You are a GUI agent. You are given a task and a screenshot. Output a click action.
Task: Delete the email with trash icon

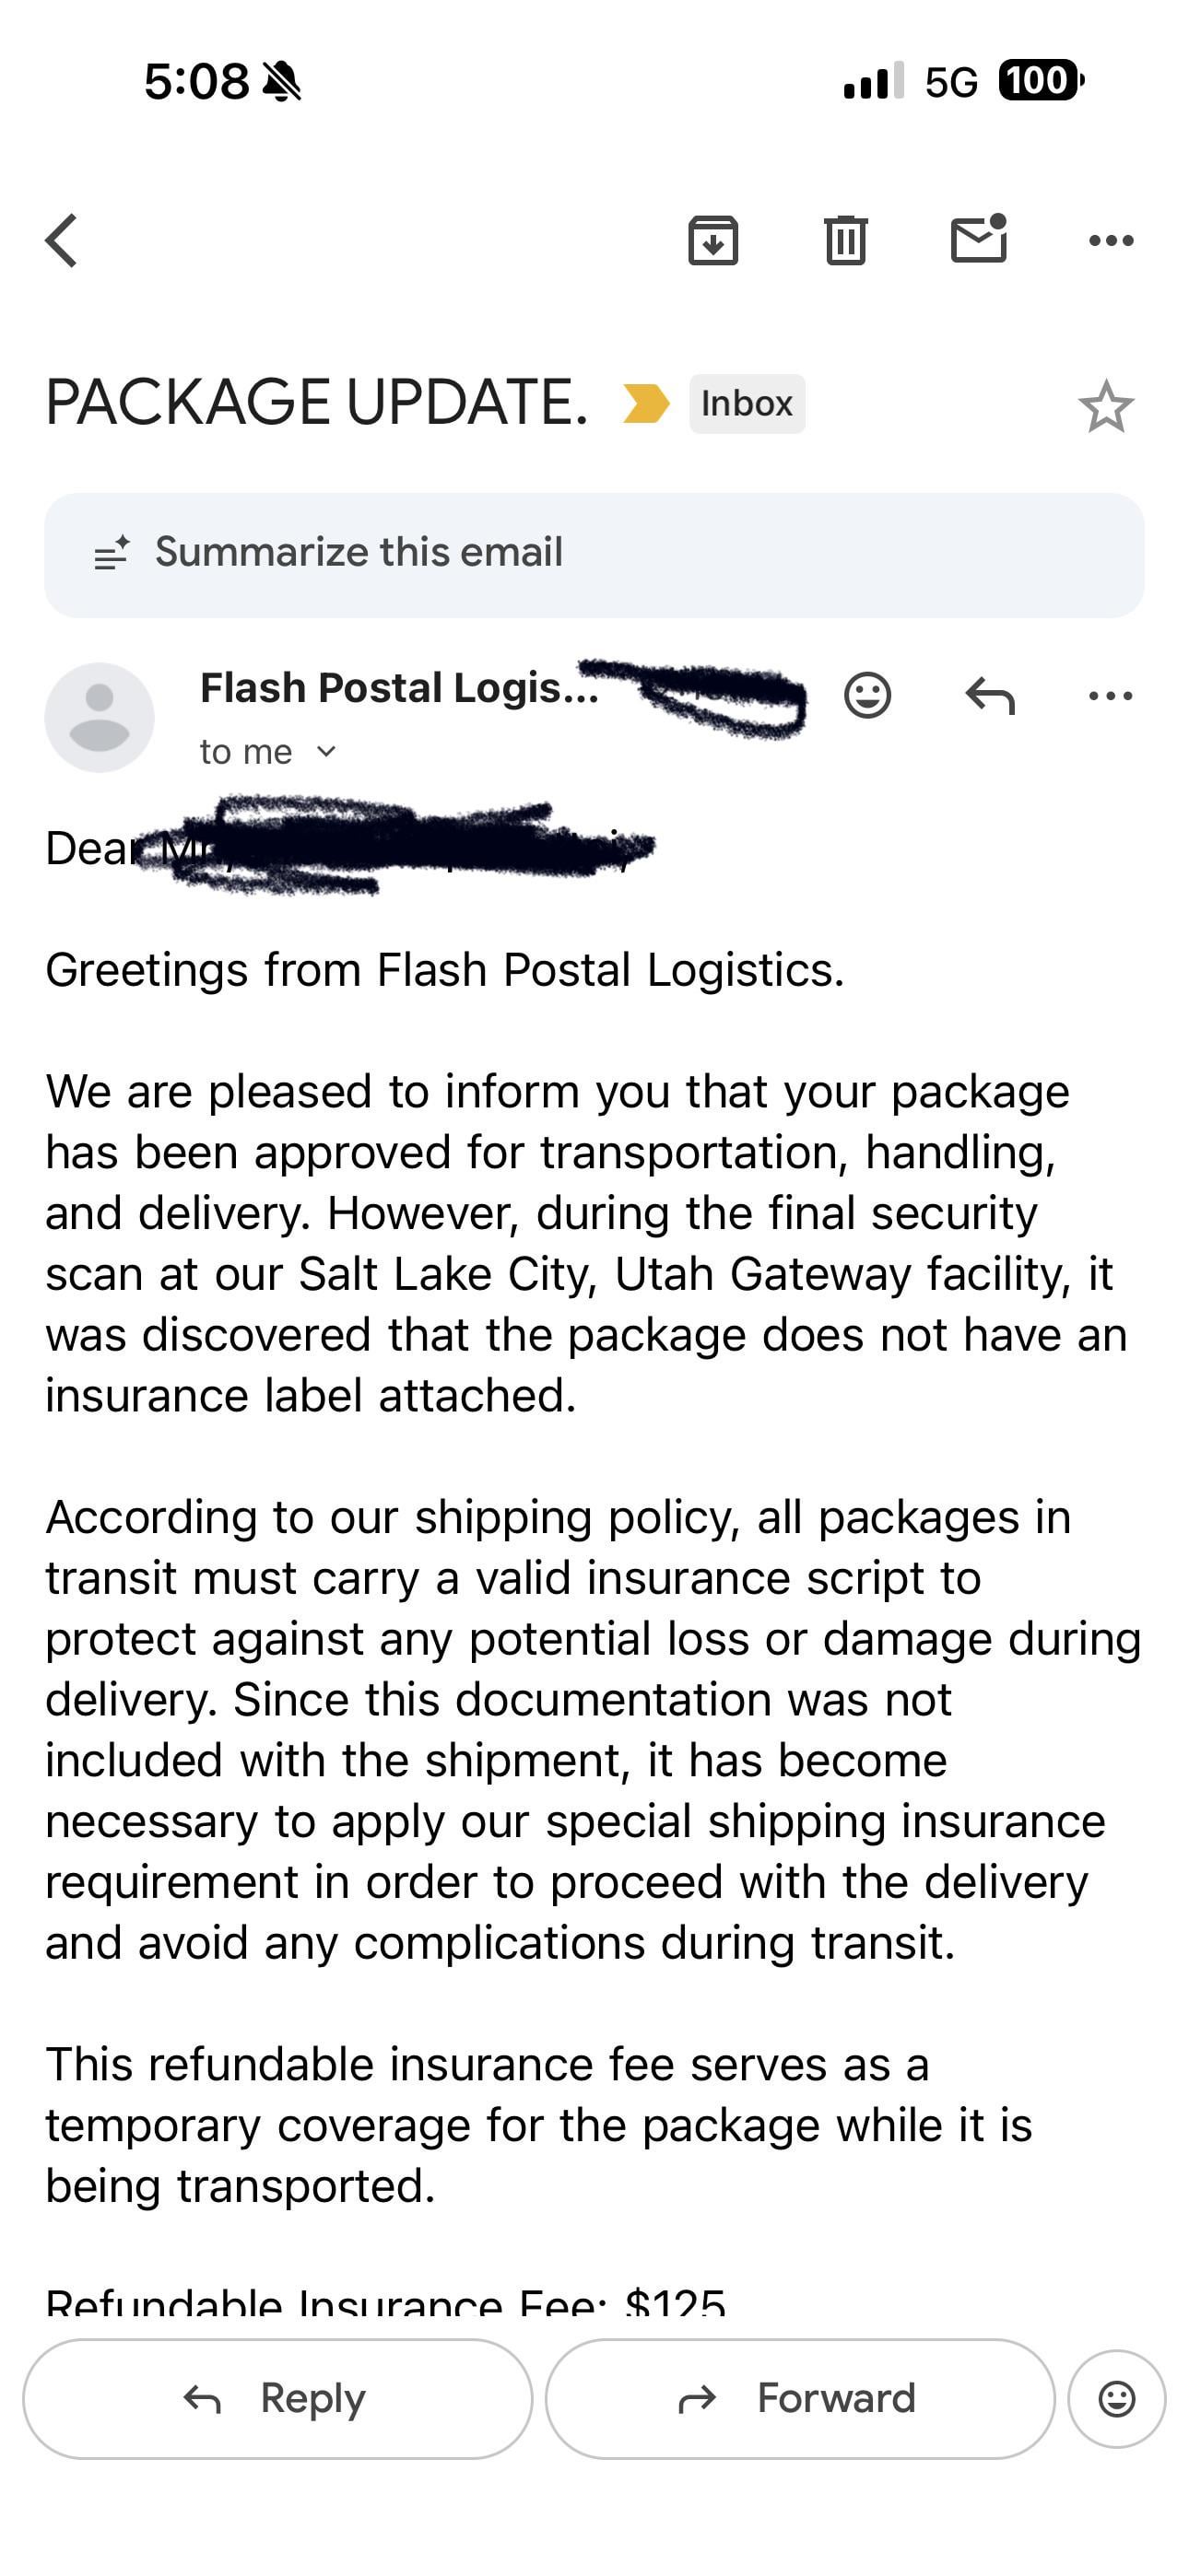click(x=846, y=241)
